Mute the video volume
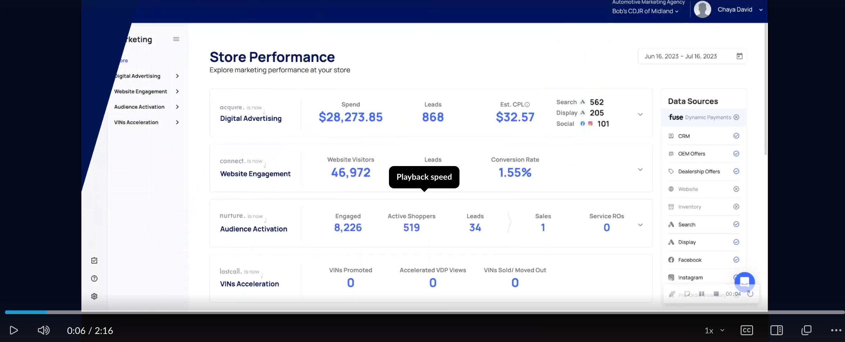Screen dimensions: 845x342 [43, 330]
